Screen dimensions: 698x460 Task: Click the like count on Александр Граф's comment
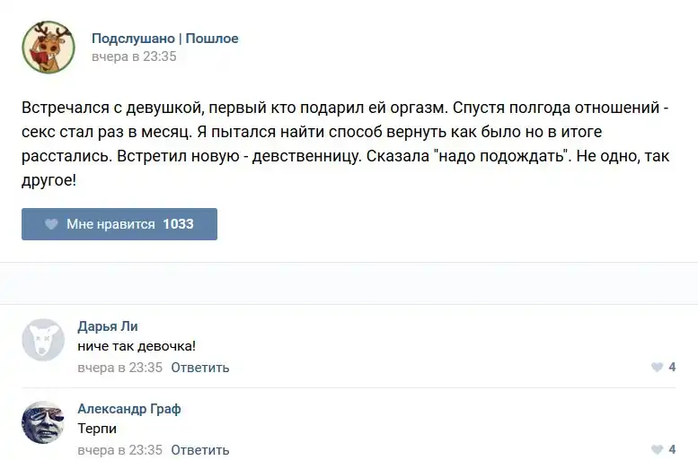tap(672, 450)
